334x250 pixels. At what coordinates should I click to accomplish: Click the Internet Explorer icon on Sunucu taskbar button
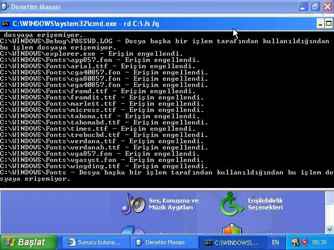[x=72, y=242]
